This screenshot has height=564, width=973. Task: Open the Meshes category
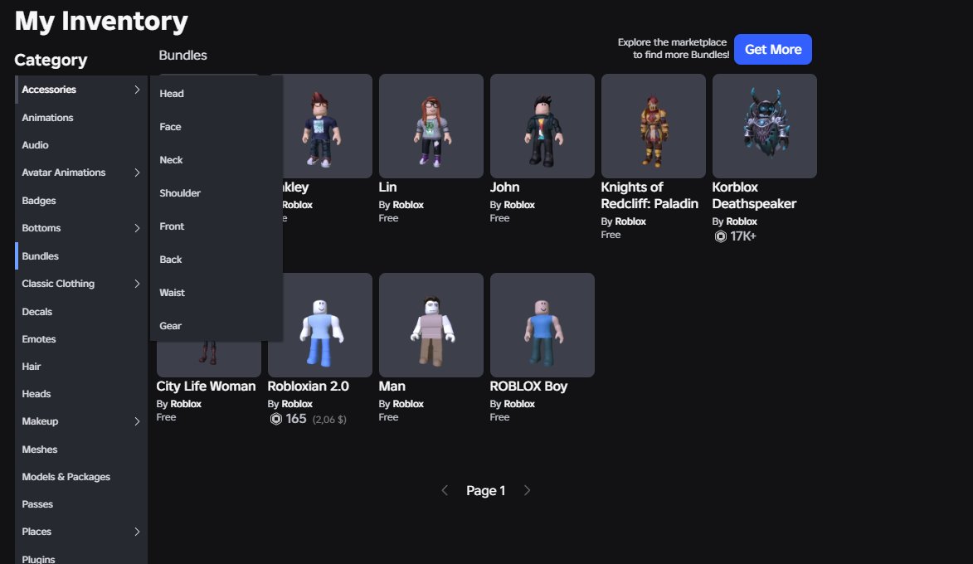pyautogui.click(x=81, y=450)
